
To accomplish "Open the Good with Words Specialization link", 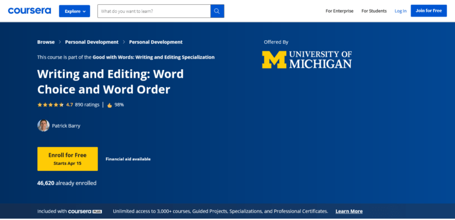I will (153, 57).
